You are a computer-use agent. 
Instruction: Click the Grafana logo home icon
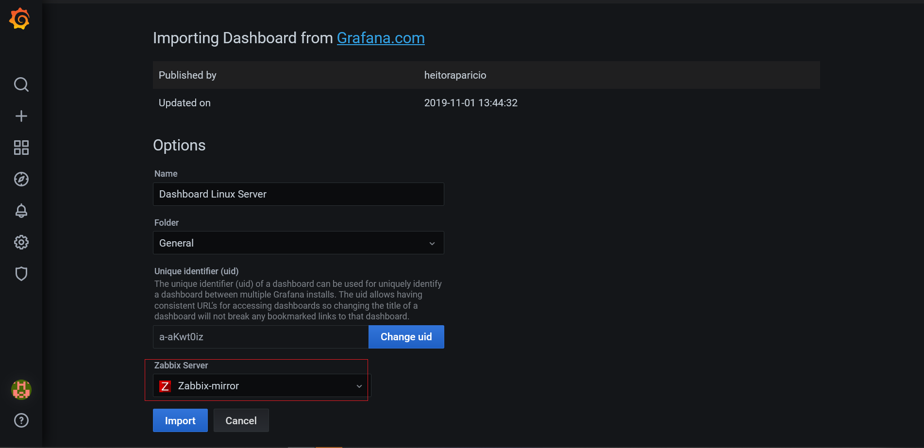tap(20, 19)
